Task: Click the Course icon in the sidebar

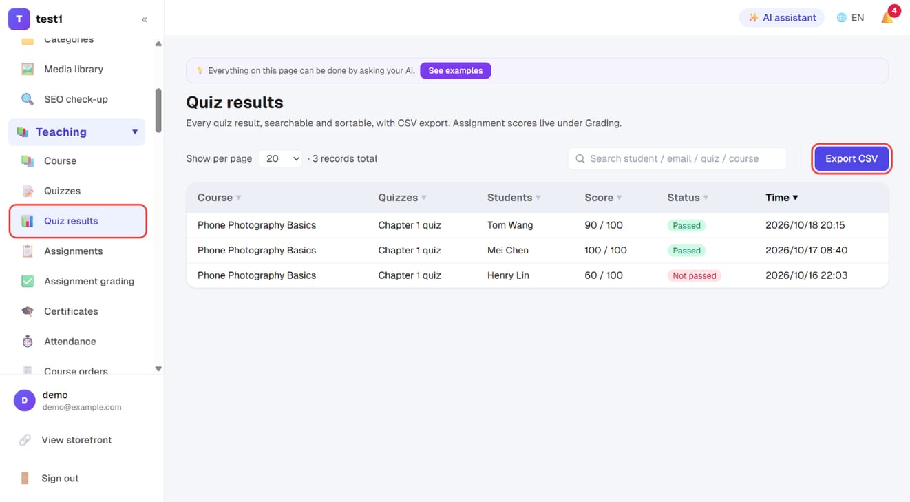Action: tap(28, 160)
